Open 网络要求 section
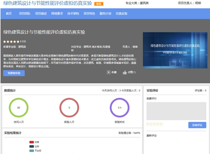Image resolution: width=210 pixels, height=154 pixels. point(57,14)
